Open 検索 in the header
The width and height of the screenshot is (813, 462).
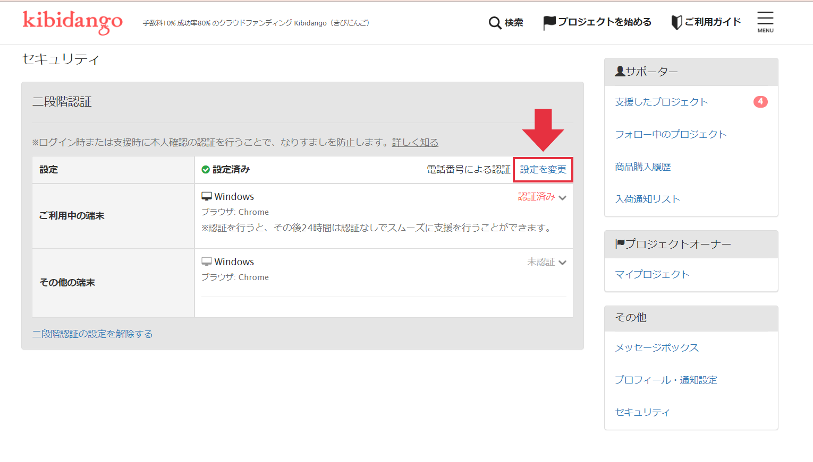click(514, 22)
